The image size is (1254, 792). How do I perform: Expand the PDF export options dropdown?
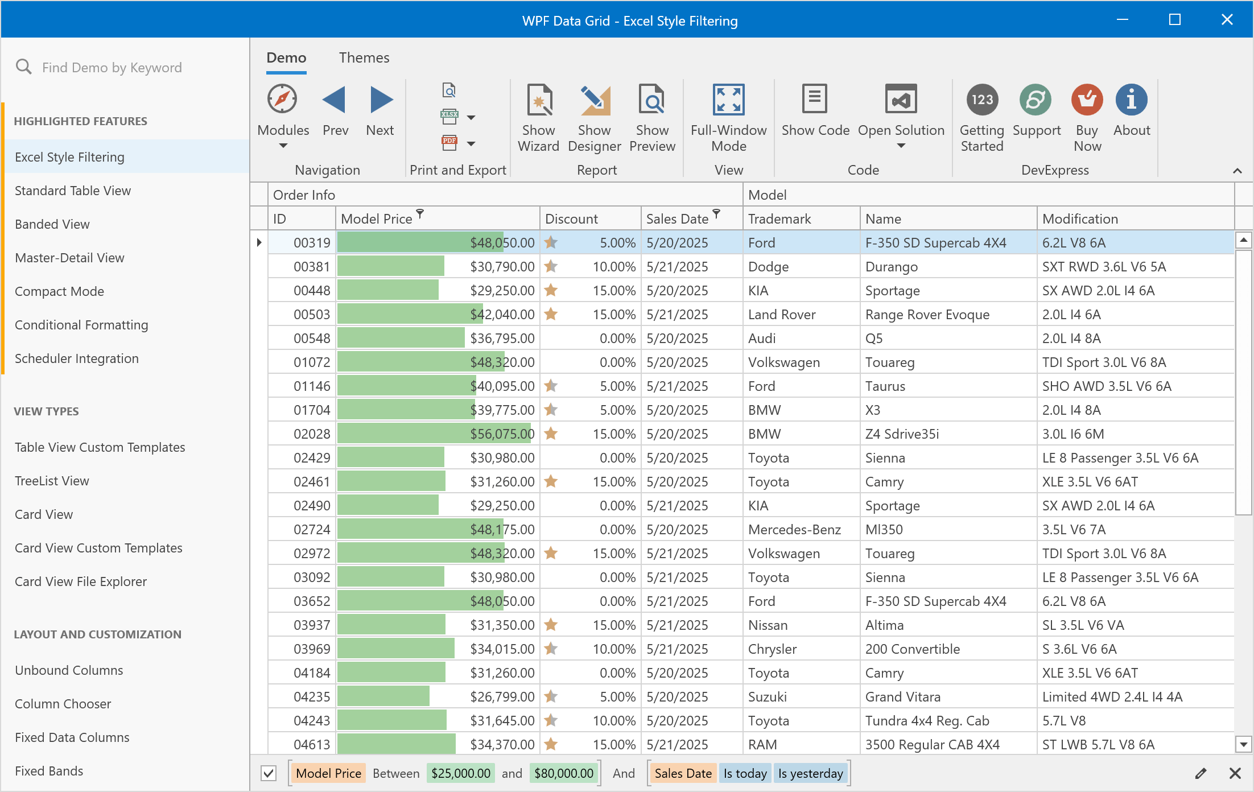(x=471, y=143)
